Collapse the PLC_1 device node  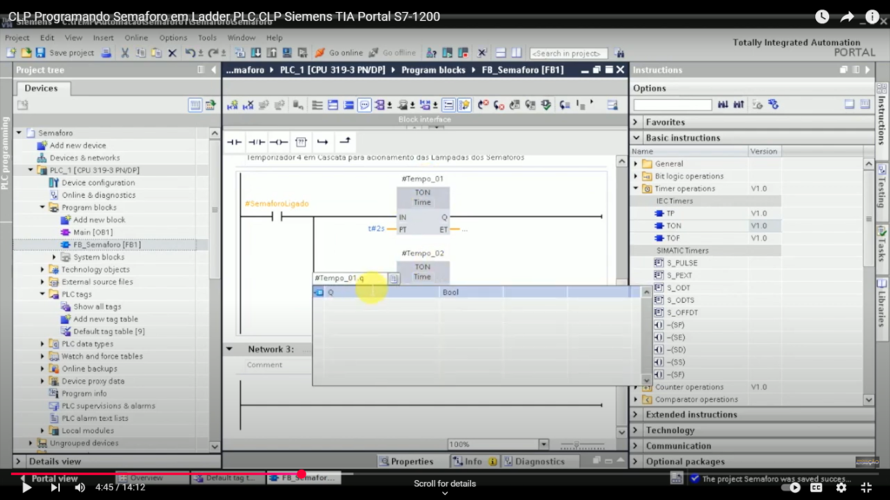[x=30, y=170]
